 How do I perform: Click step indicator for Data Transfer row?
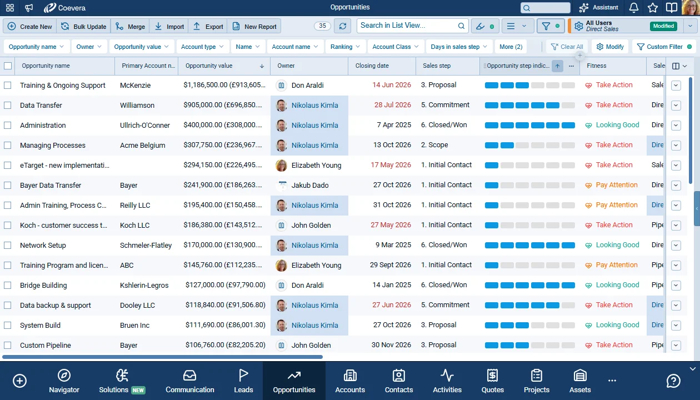[x=530, y=106]
